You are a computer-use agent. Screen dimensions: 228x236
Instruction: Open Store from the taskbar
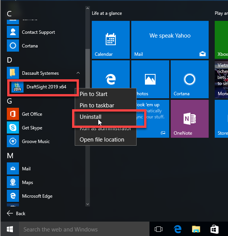[214, 229]
